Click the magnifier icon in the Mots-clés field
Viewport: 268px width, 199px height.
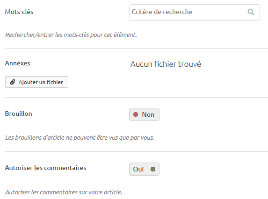tap(251, 12)
